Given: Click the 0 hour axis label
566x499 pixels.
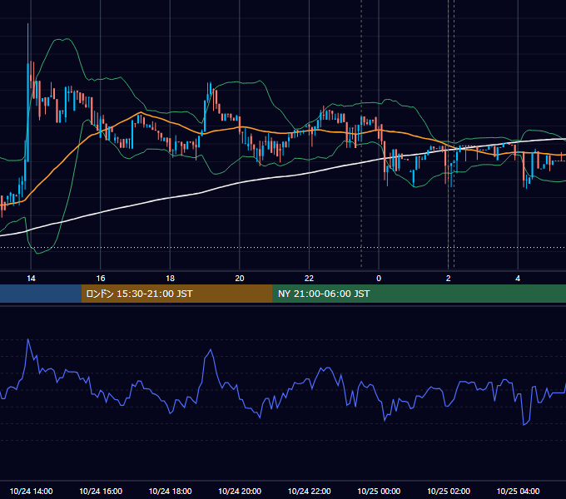Looking at the screenshot, I should pyautogui.click(x=379, y=279).
